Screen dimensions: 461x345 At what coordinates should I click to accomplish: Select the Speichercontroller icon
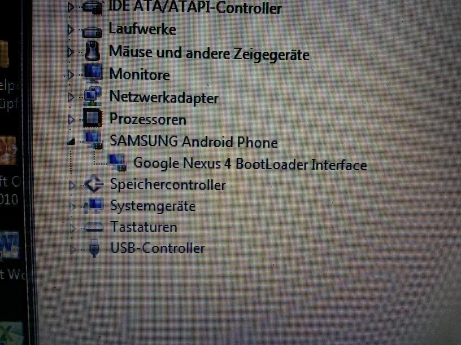[x=93, y=184]
